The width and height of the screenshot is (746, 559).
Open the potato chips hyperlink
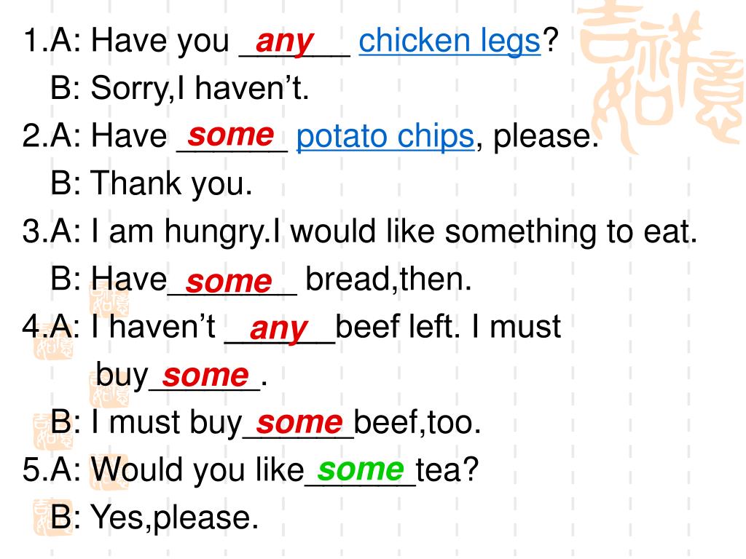click(385, 136)
